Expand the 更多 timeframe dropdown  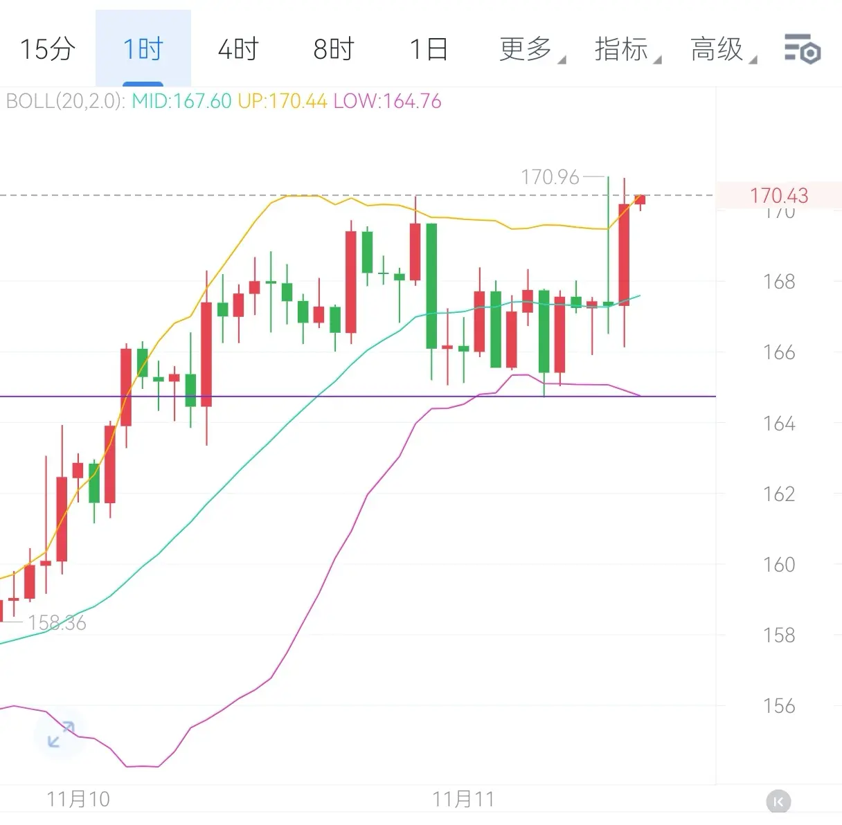(532, 49)
